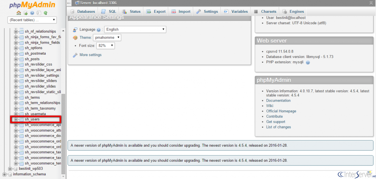Click the sh_posts table icon

pos(21,59)
